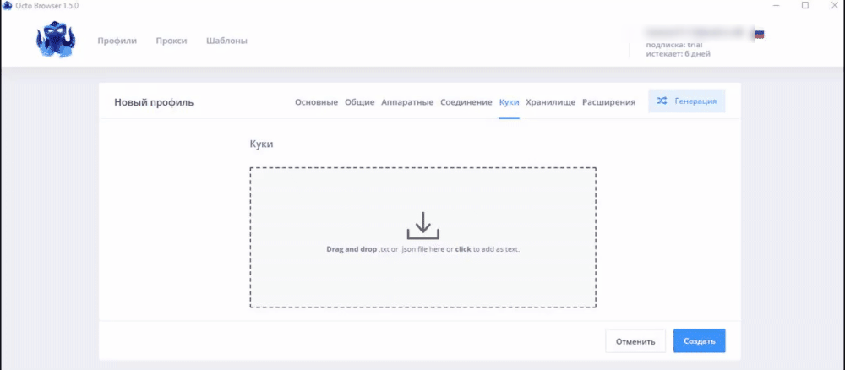
Task: Switch to the Расширения tab
Action: click(609, 102)
